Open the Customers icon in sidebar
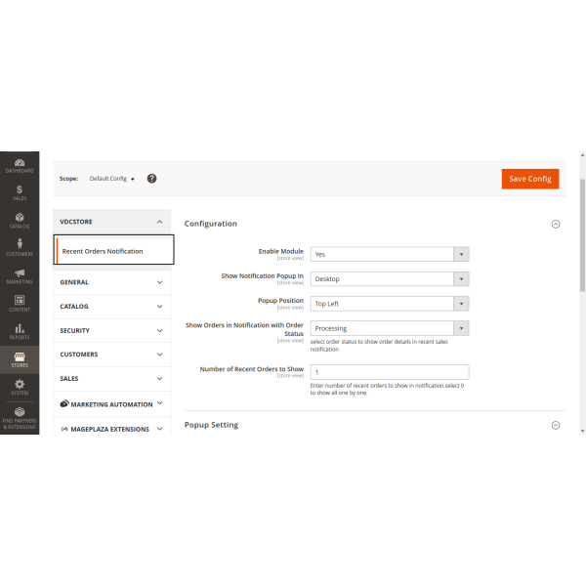586x586 pixels. click(19, 248)
